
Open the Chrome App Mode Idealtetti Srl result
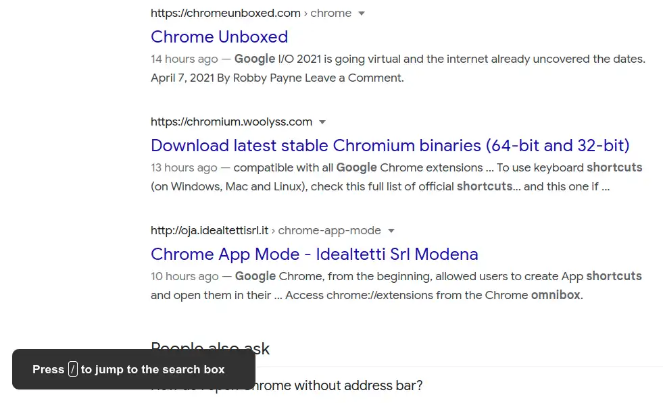[314, 254]
